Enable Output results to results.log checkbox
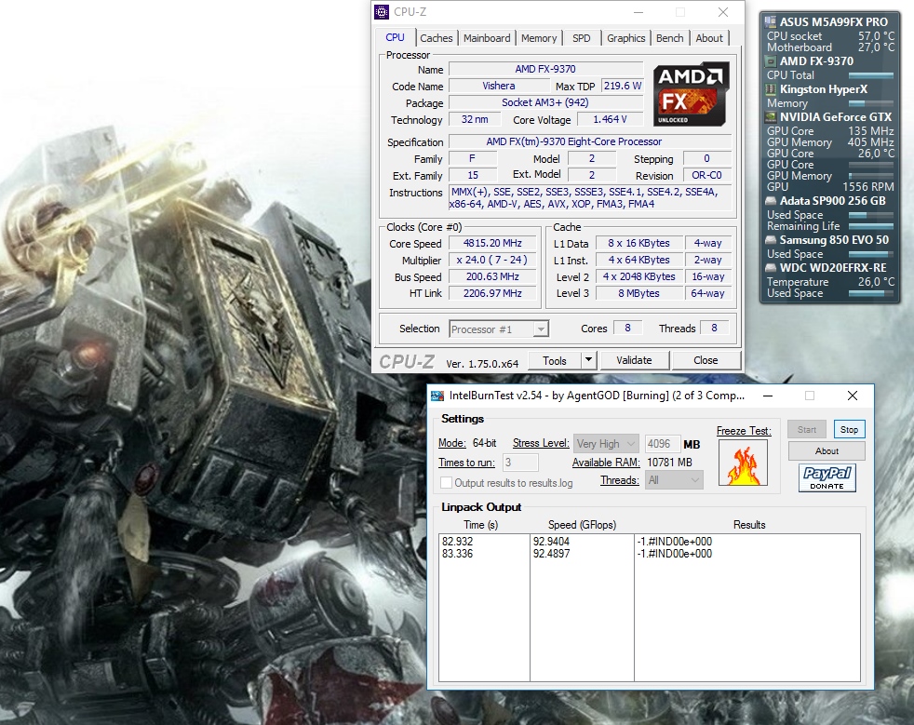This screenshot has width=914, height=725. click(446, 482)
